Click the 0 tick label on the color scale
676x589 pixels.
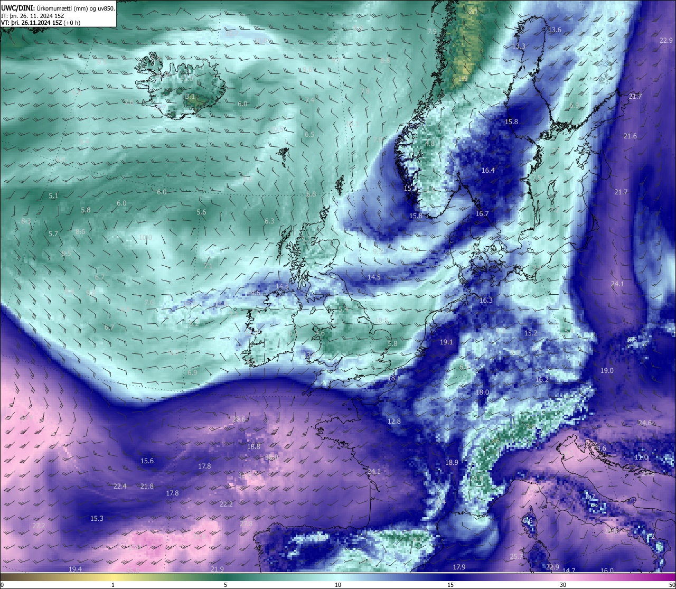(x=2, y=585)
